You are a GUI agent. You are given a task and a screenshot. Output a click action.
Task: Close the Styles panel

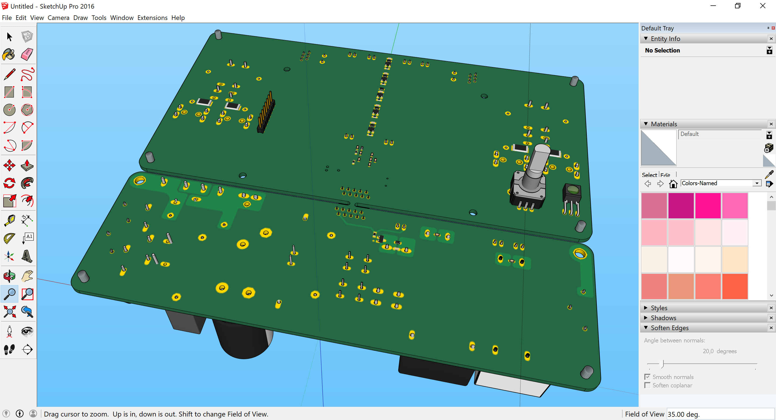(x=771, y=308)
